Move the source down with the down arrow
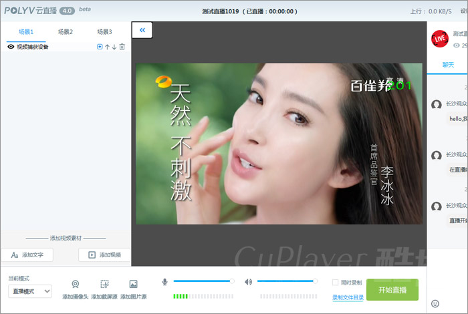The width and height of the screenshot is (468, 314). pos(114,47)
